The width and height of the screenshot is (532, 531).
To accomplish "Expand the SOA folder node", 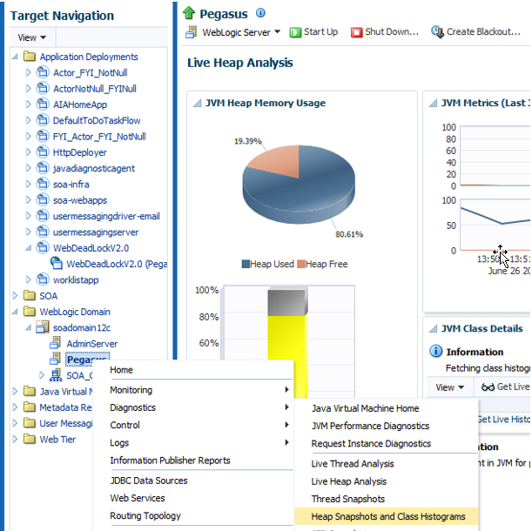I will (x=15, y=295).
